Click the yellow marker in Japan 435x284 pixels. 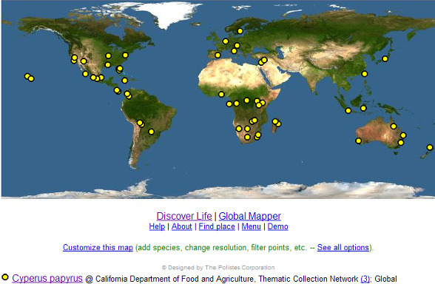coord(385,58)
